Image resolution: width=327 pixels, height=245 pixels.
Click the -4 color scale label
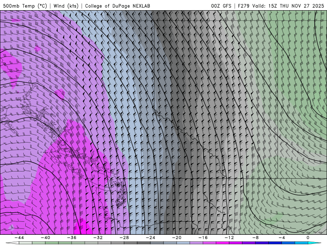point(282,238)
